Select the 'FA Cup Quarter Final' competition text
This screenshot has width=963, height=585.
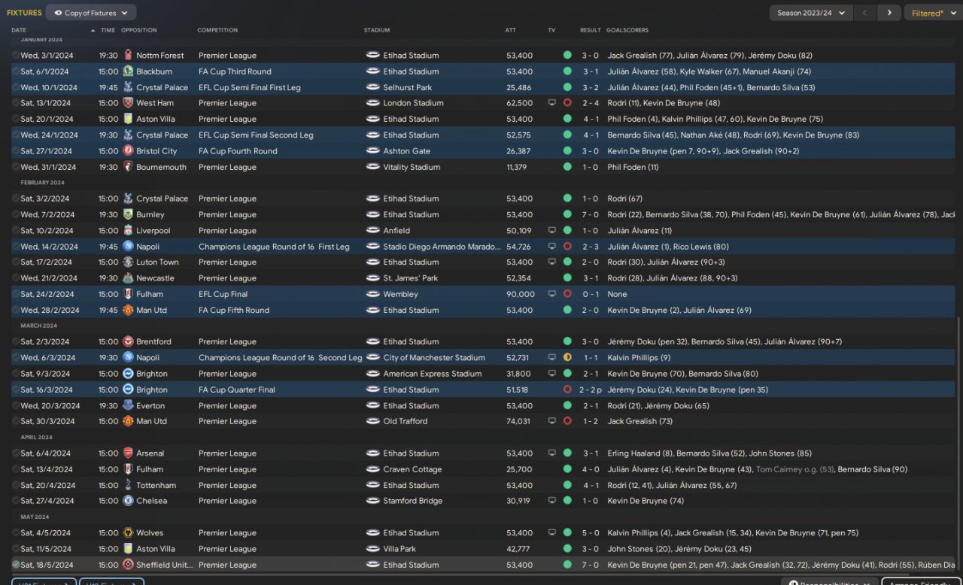coord(237,389)
